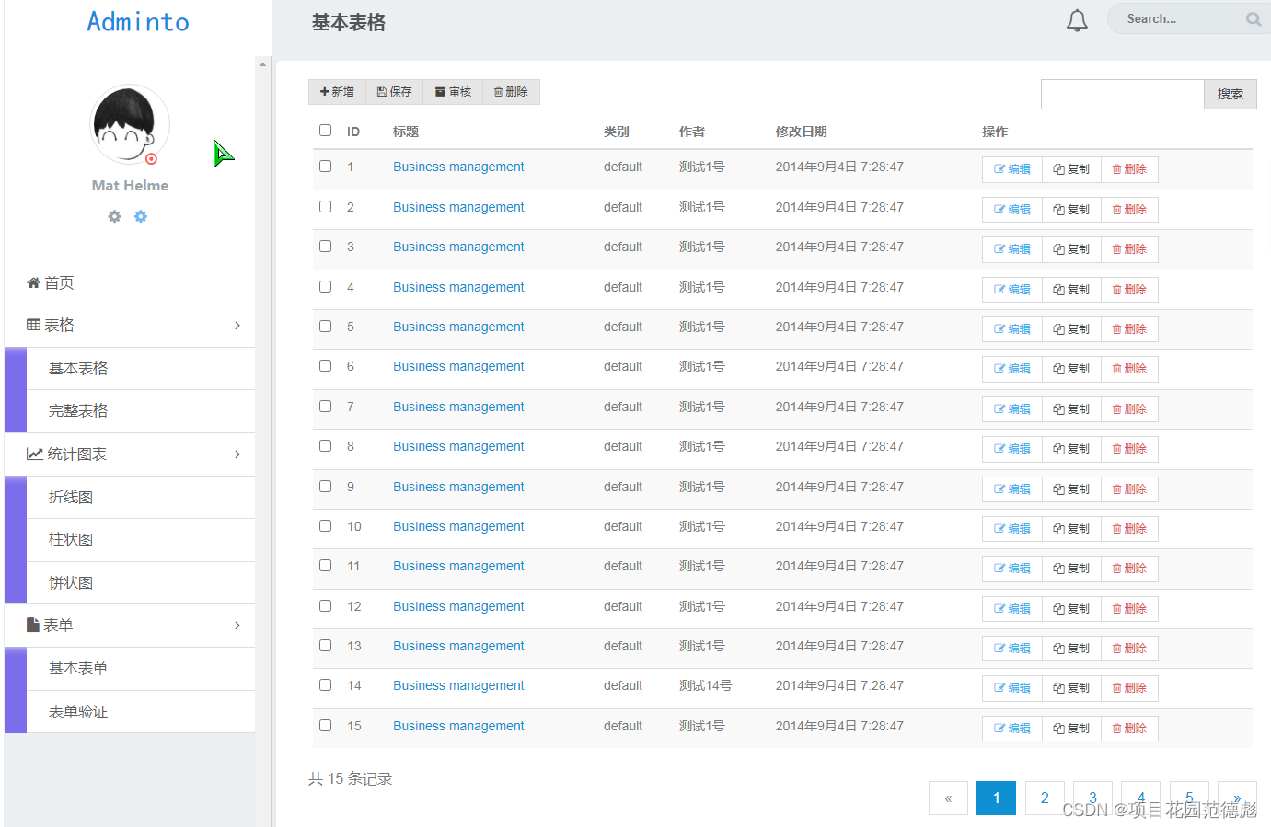
Task: Open the notifications bell icon
Action: pos(1077,20)
